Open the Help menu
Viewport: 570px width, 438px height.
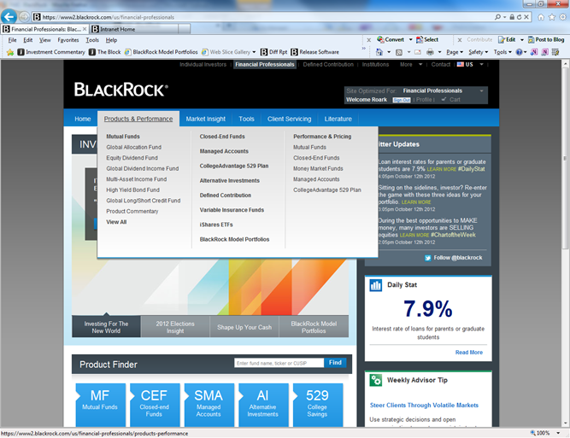tap(111, 40)
